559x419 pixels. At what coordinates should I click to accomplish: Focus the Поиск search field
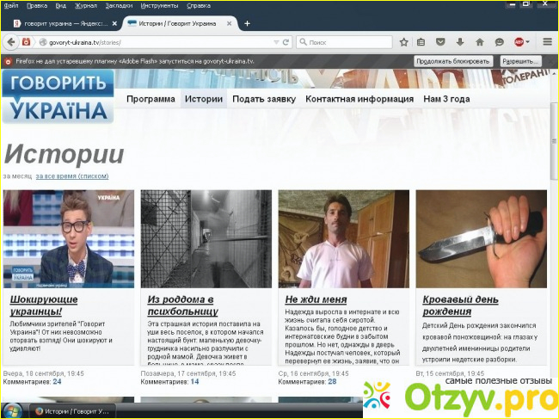[344, 41]
